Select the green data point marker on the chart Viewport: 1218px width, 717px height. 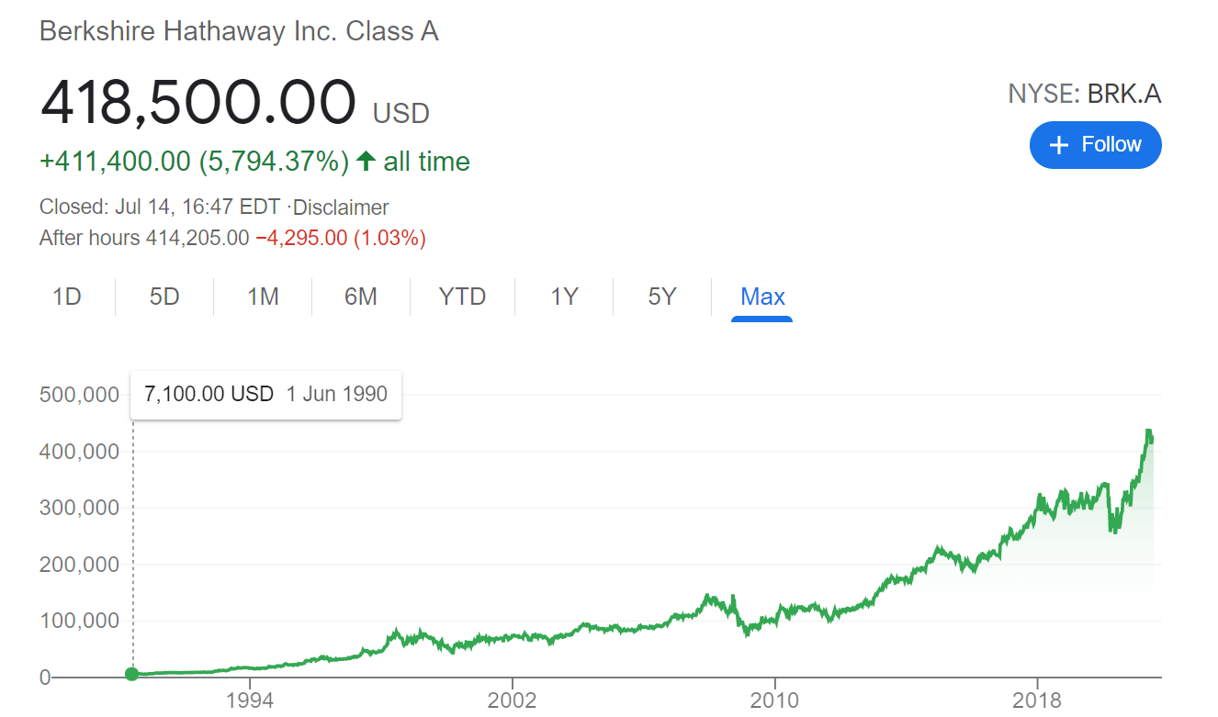[131, 673]
